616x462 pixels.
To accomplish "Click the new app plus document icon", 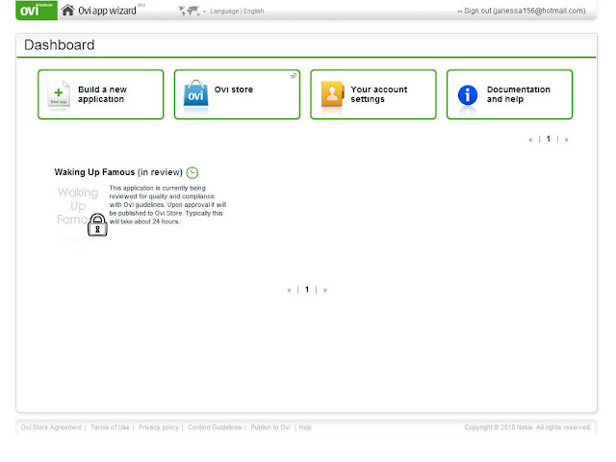I will coord(59,94).
